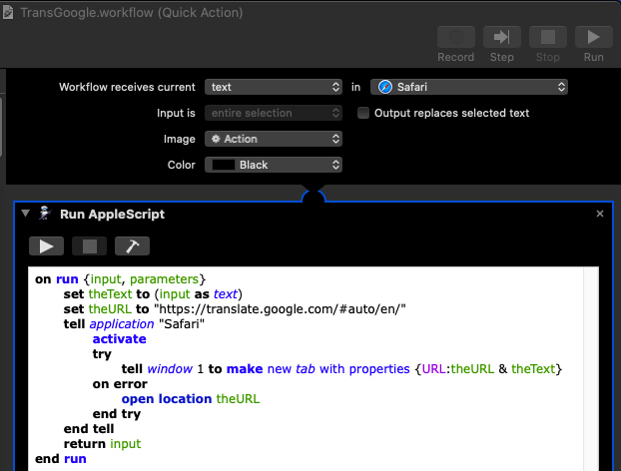
Task: Open the Color 'Black' dropdown
Action: click(x=274, y=165)
